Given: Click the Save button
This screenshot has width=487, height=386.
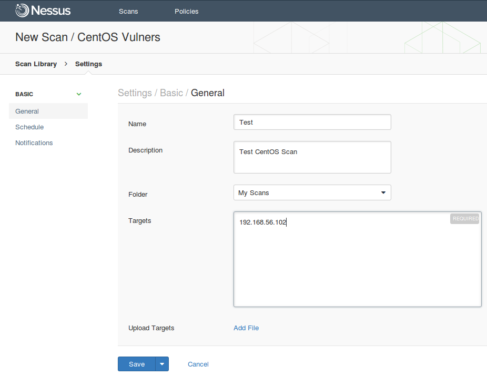Looking at the screenshot, I should (137, 364).
